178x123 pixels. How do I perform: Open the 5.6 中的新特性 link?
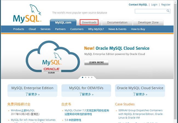pyautogui.click(x=73, y=120)
